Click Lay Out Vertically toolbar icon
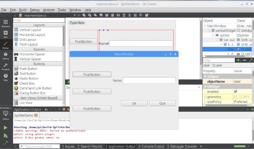 [113, 15]
